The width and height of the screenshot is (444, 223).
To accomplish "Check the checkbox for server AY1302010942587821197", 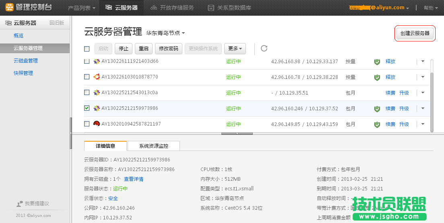I will point(87,124).
